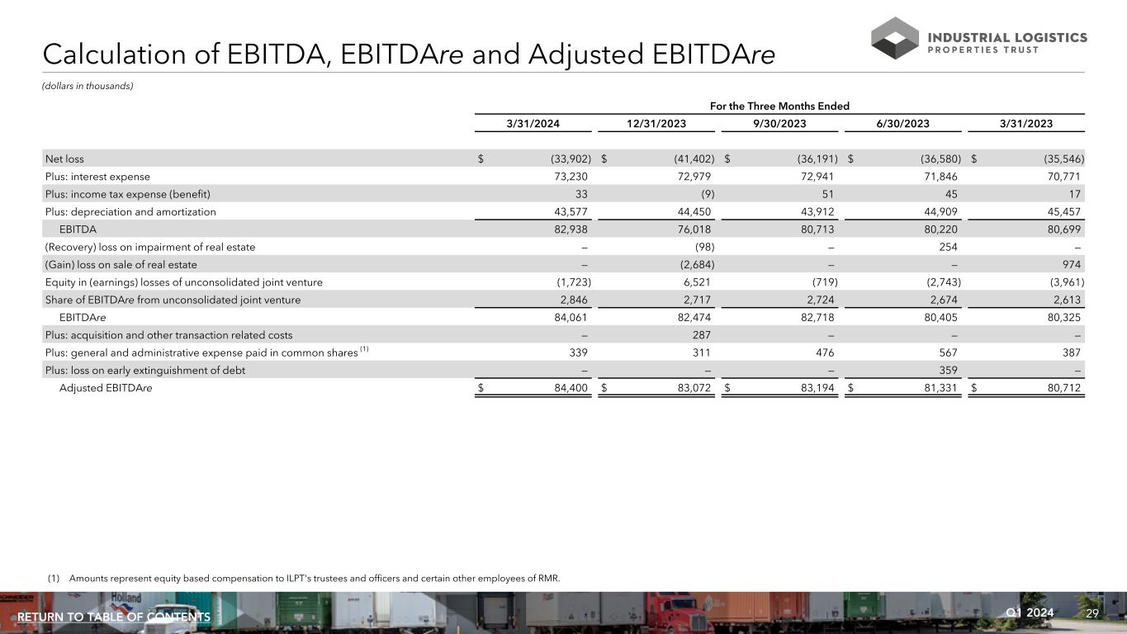Click Adjusted EBITDAre value 80,712
This screenshot has height=634, width=1127.
1064,388
